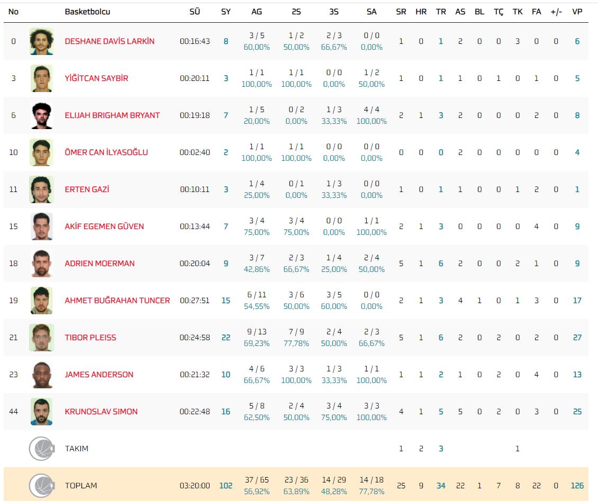Open YİĞİTCAN SAYBİR player page
This screenshot has height=501, width=598.
[x=96, y=78]
